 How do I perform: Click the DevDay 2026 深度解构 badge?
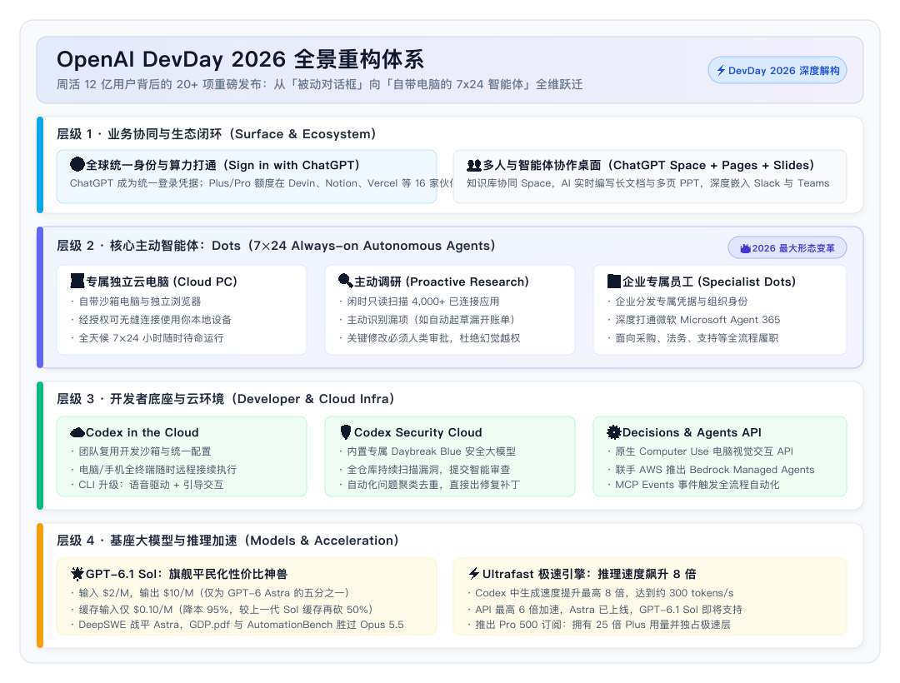tap(777, 71)
